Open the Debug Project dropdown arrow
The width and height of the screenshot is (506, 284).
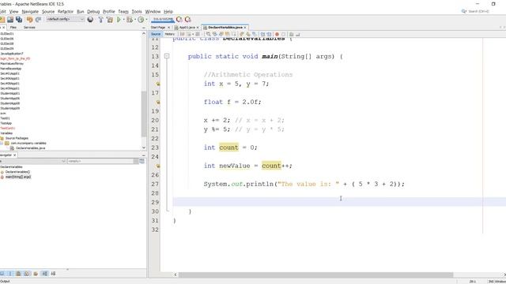tap(135, 20)
